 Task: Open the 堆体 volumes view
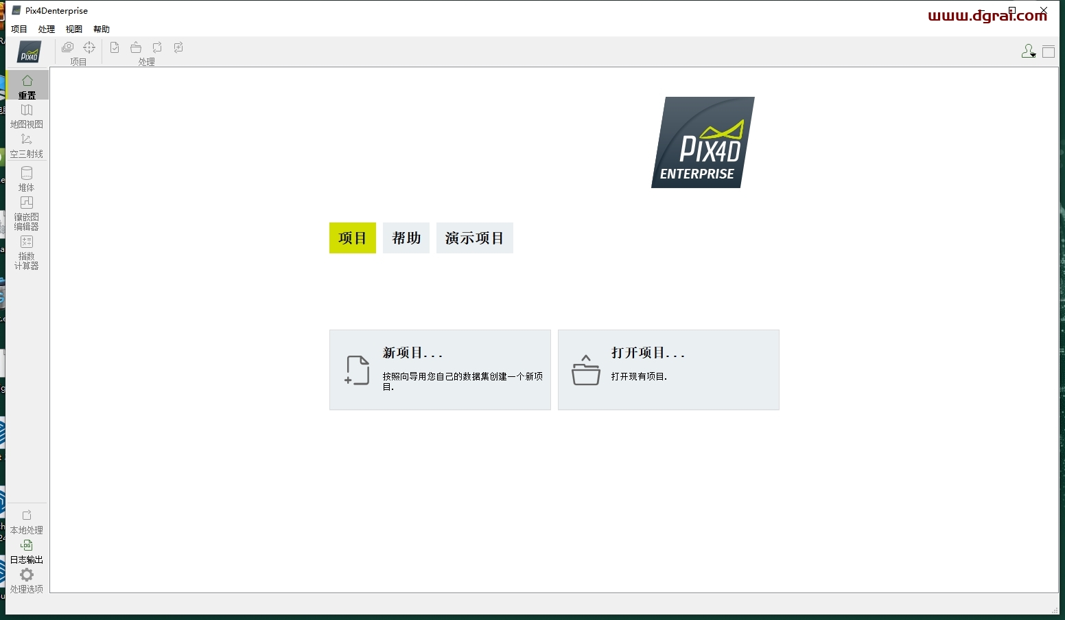click(x=27, y=179)
